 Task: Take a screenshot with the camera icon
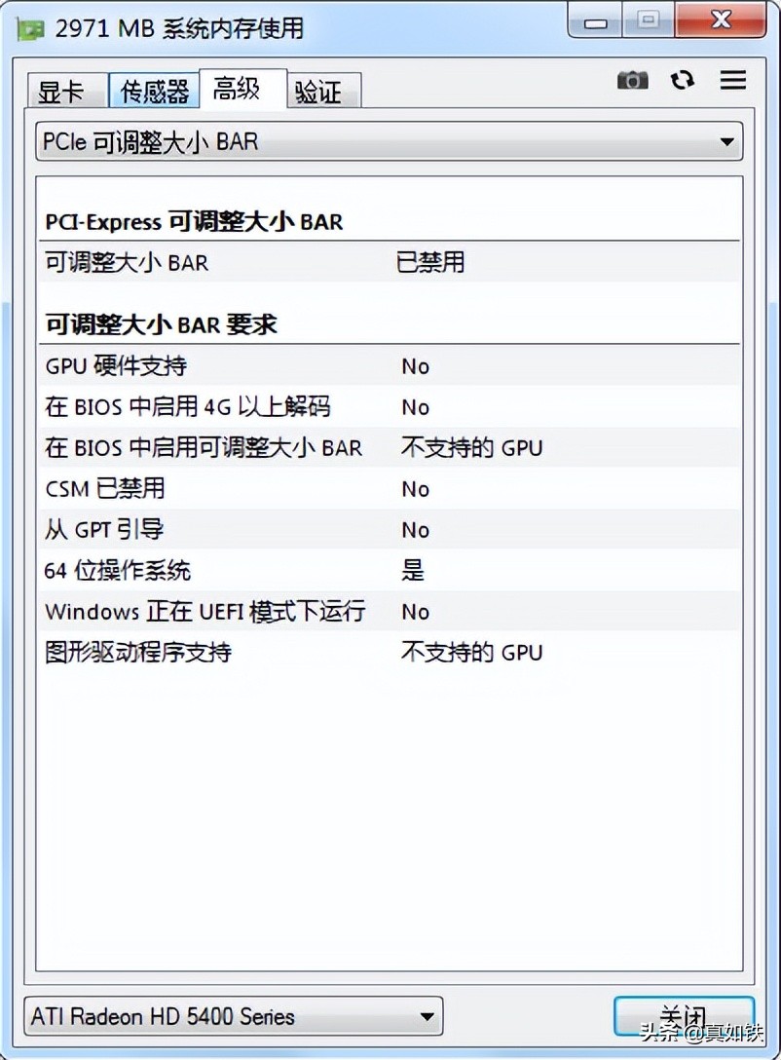pos(632,81)
